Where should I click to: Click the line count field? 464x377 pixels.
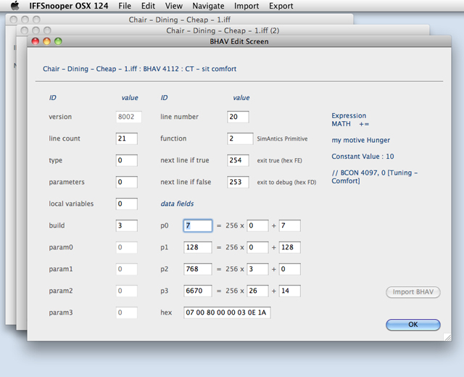126,138
